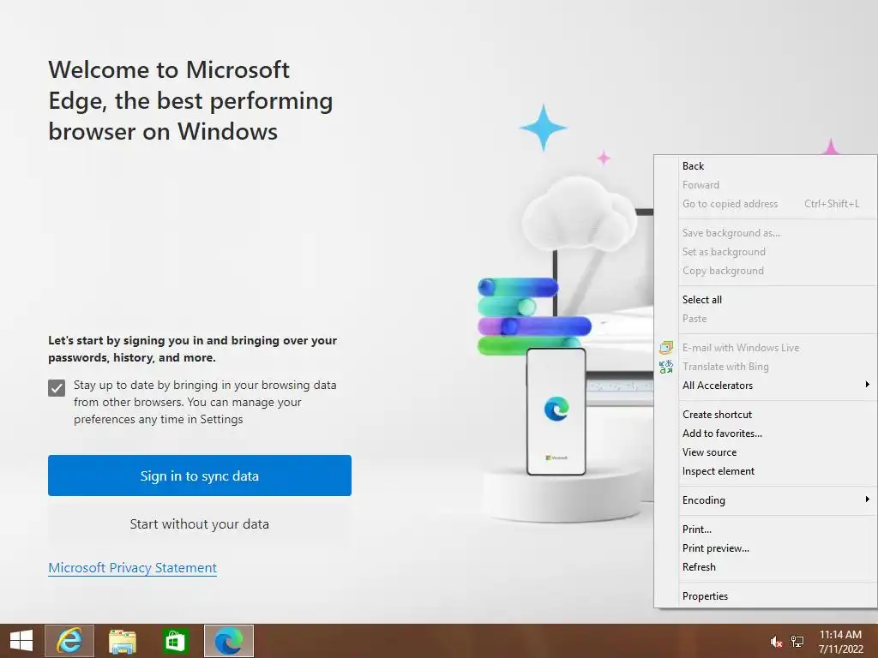The image size is (878, 658).
Task: Click the Set as background entry
Action: (x=766, y=253)
